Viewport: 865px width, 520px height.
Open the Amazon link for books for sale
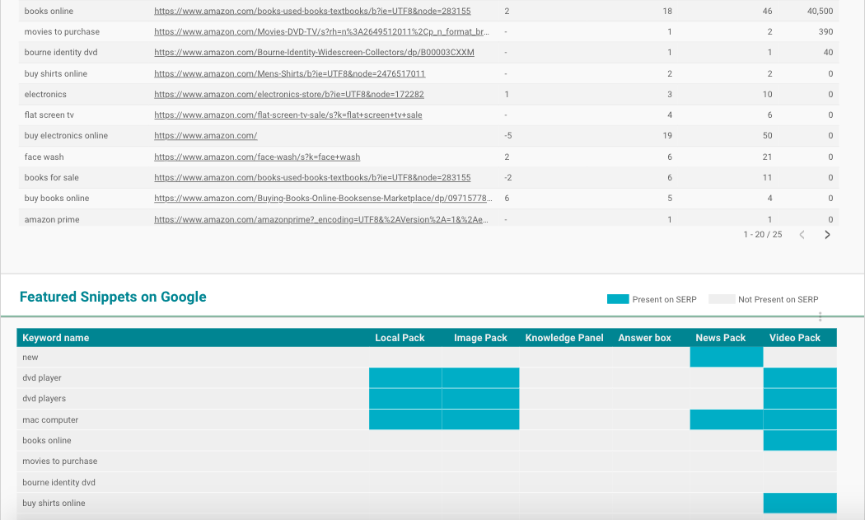(312, 178)
